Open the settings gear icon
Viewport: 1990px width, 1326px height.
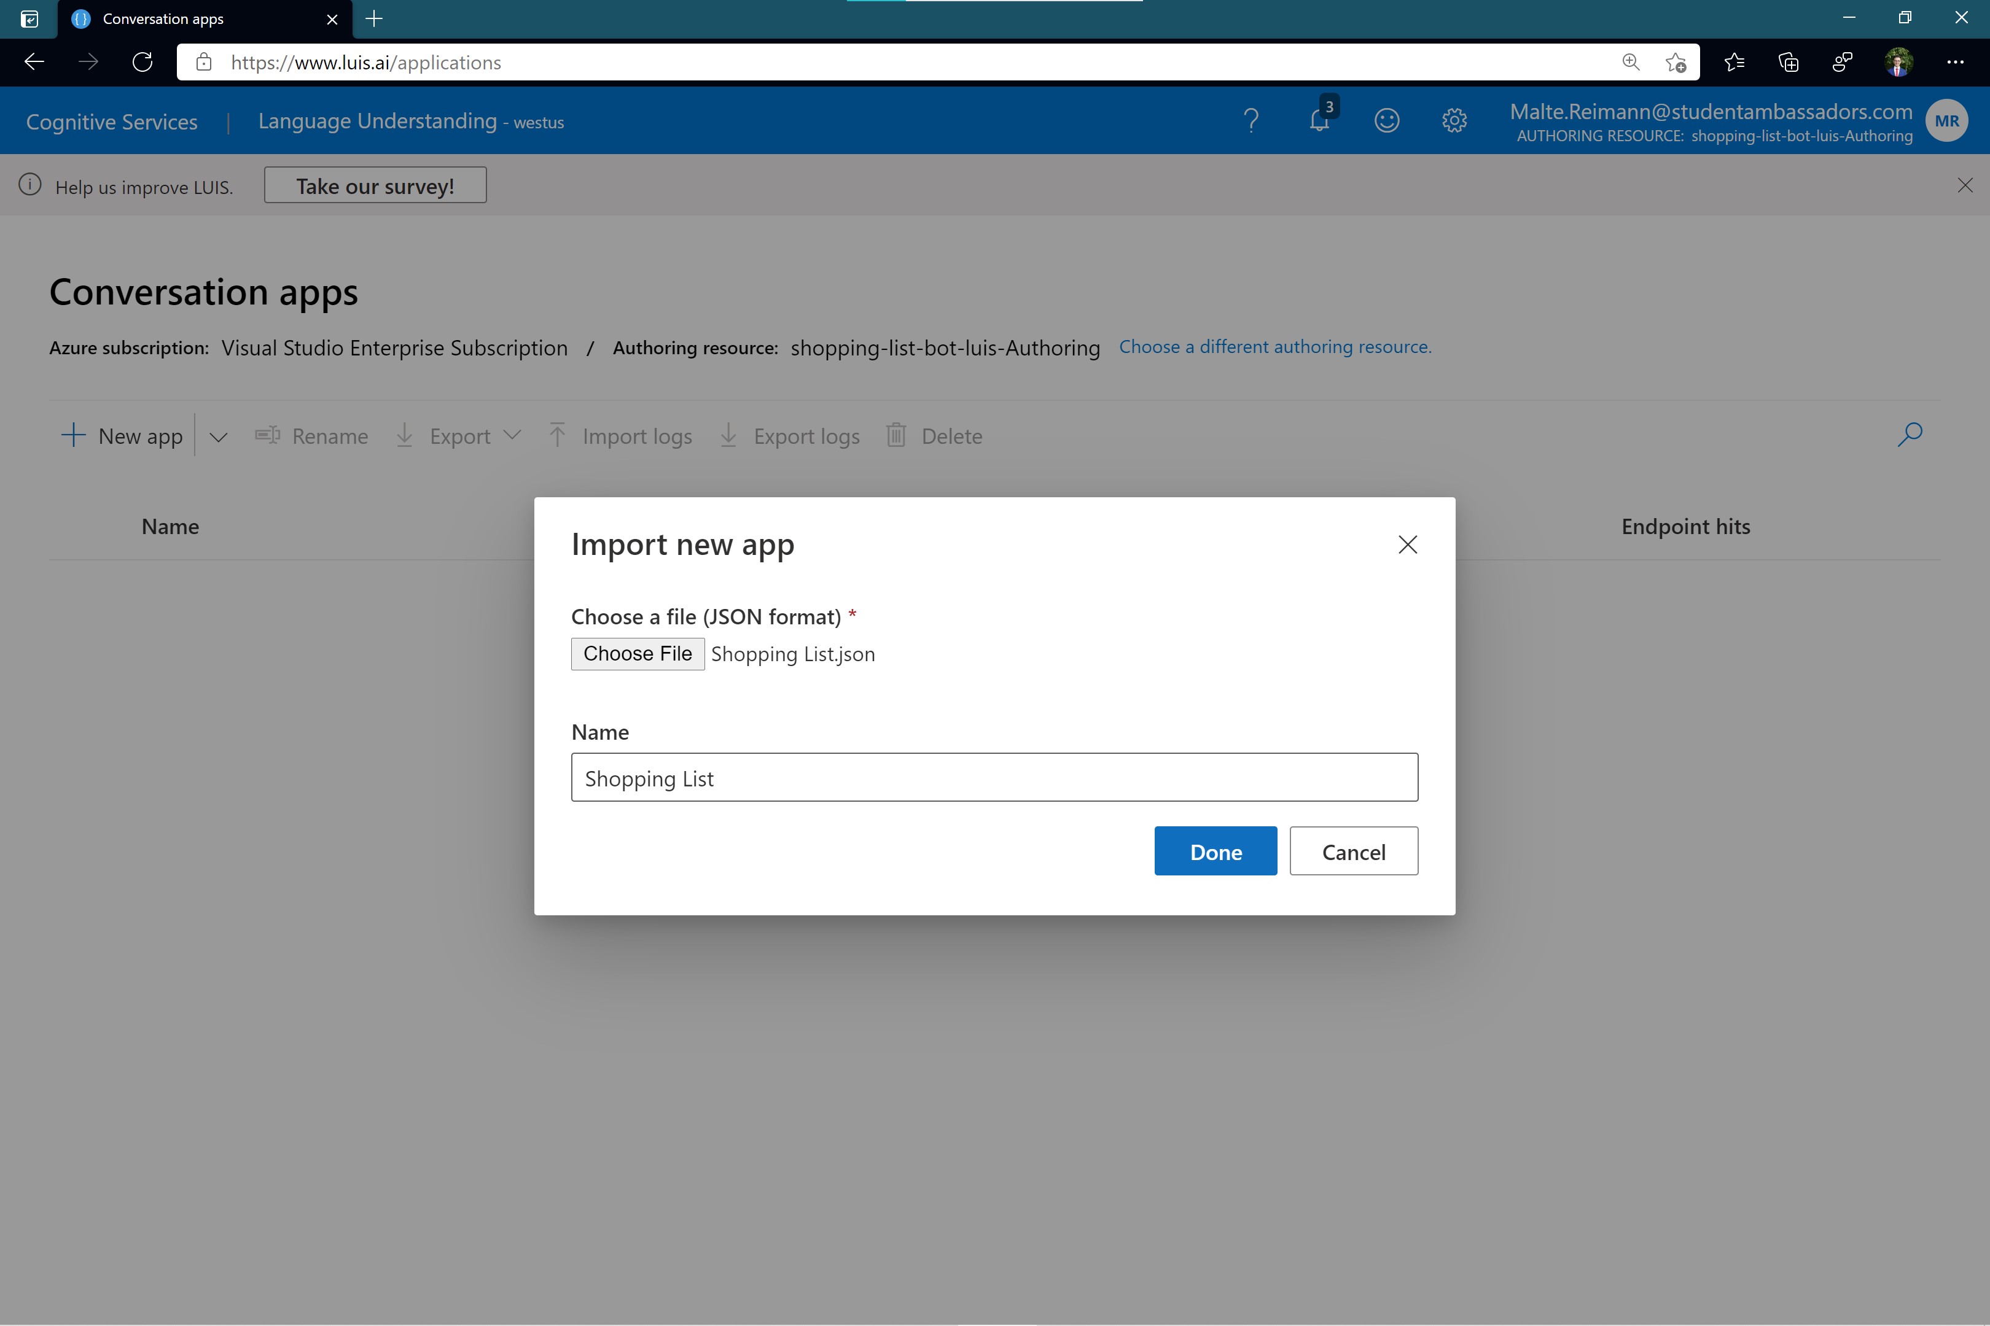coord(1454,121)
